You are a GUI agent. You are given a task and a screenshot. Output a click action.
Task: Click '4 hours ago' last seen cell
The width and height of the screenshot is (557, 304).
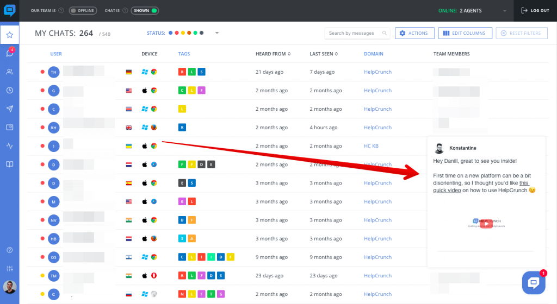pyautogui.click(x=323, y=128)
